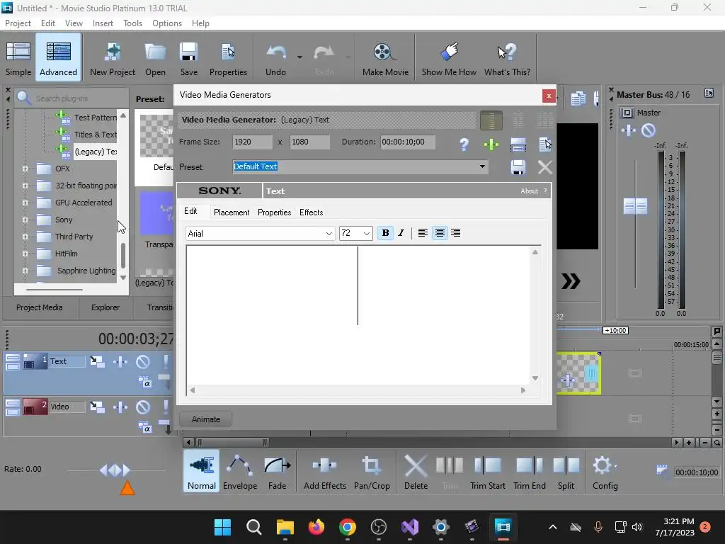Activate What's This help

507,58
